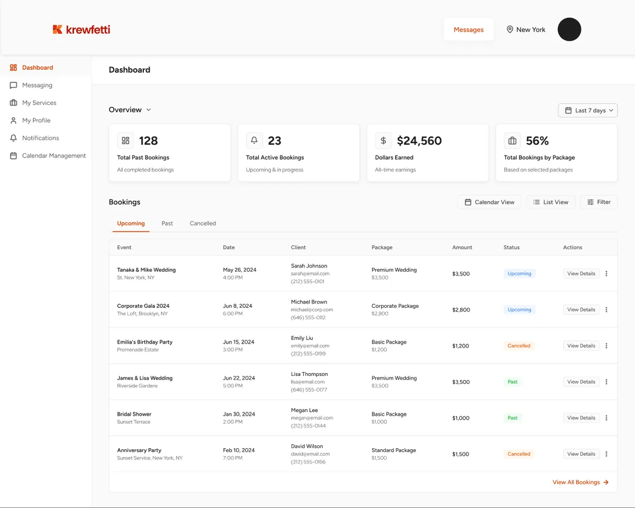Click the Cancelled status badge for Emilia's Birthday

[x=519, y=346]
